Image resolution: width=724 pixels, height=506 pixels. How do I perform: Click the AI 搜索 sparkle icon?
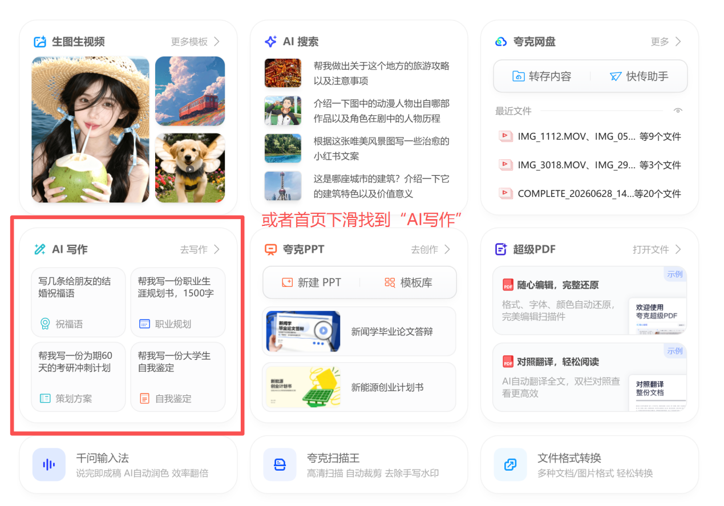270,42
